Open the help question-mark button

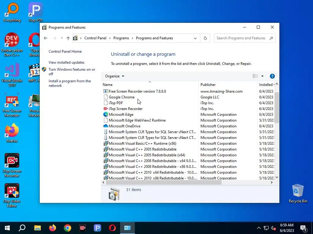(x=272, y=76)
